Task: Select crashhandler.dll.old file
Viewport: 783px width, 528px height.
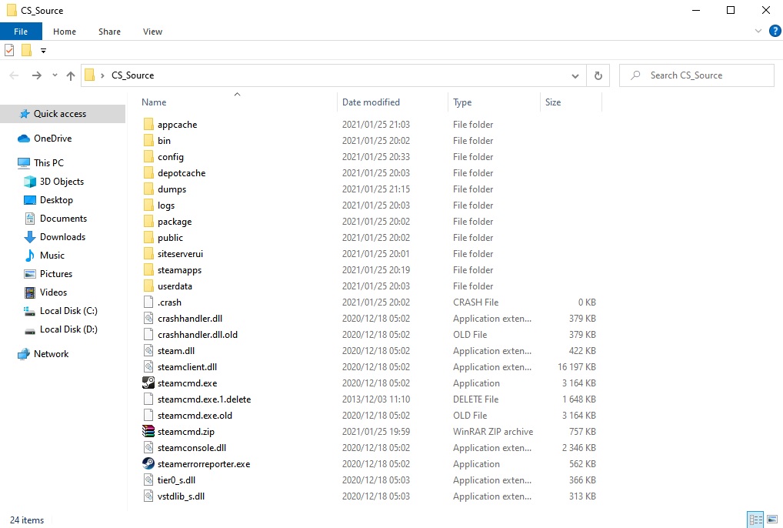Action: [197, 335]
